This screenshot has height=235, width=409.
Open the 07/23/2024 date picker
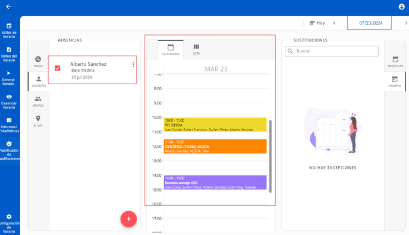pos(371,23)
